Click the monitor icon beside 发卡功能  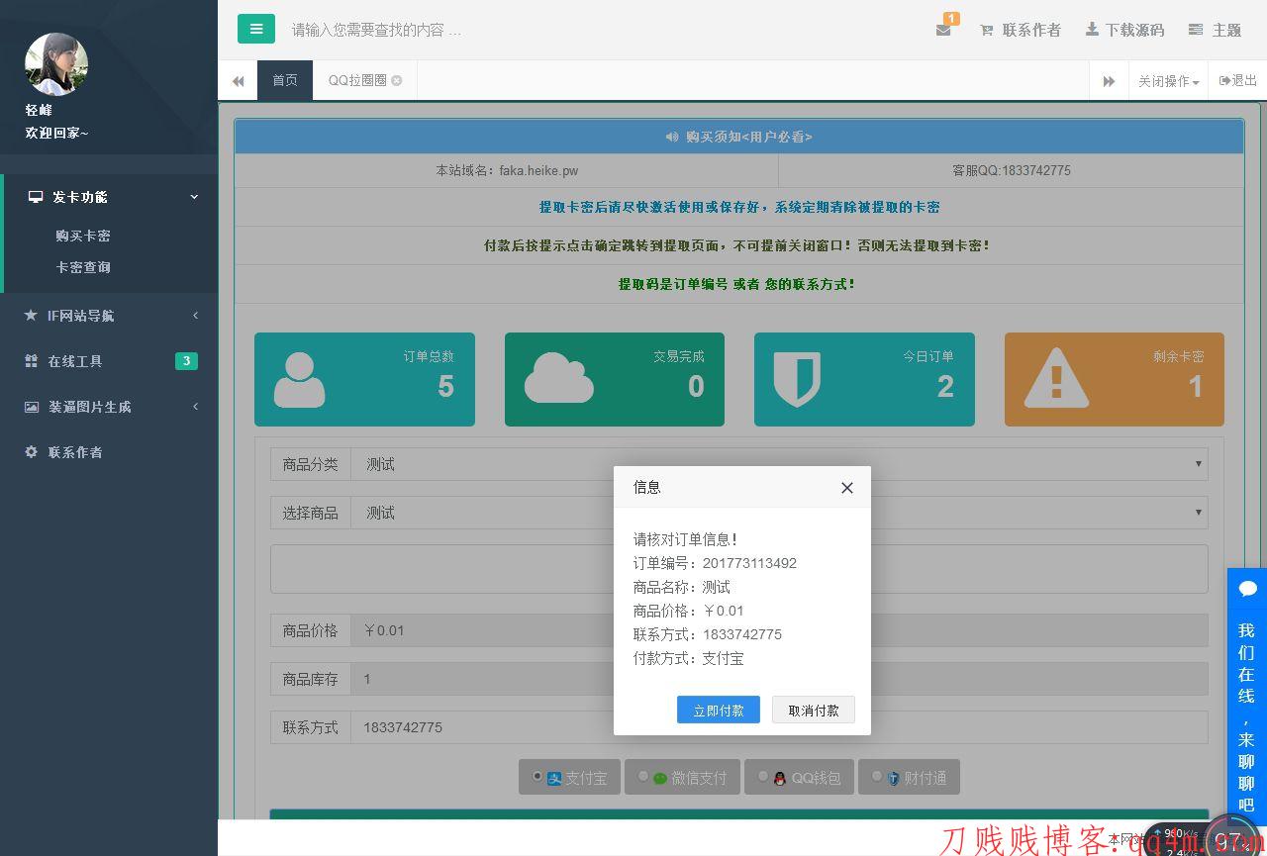[x=36, y=197]
